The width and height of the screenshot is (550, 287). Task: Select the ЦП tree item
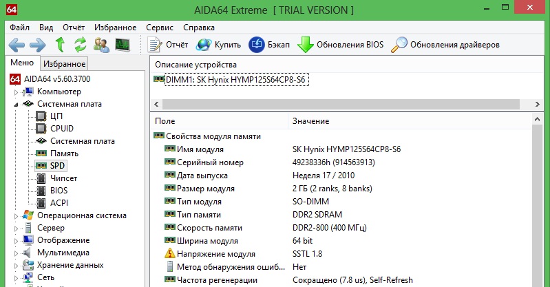(56, 116)
